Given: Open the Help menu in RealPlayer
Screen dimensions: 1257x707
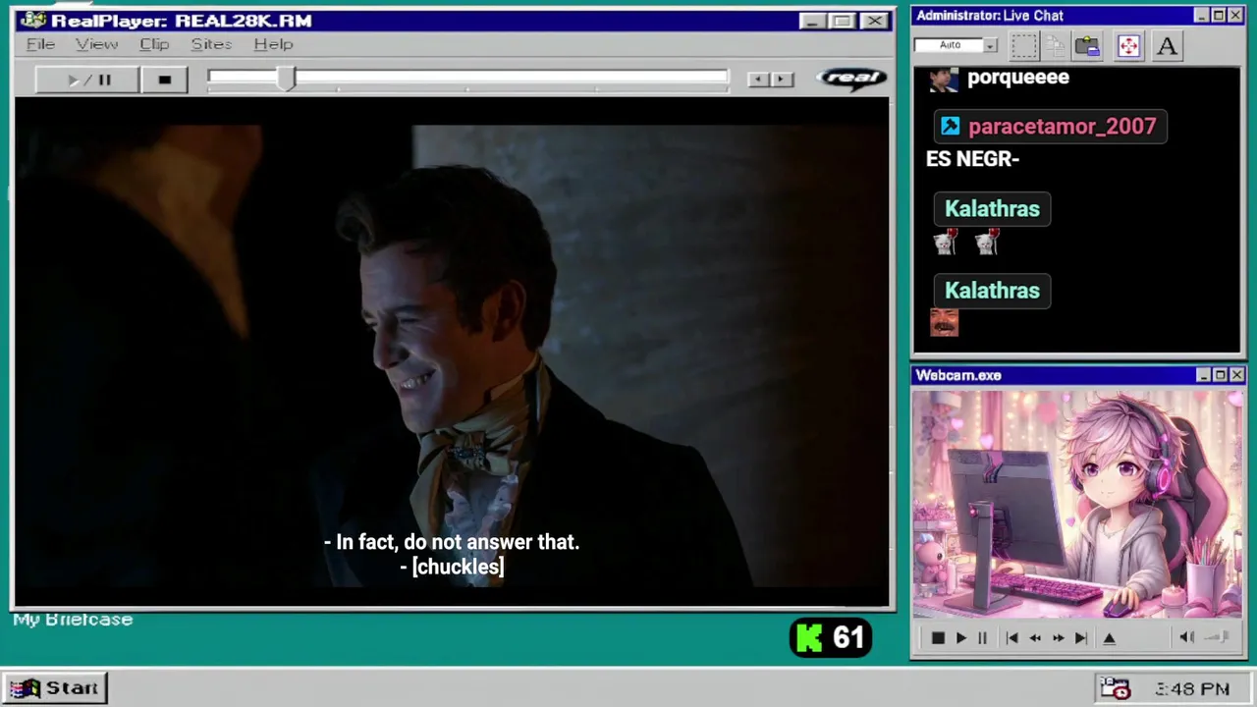Looking at the screenshot, I should (x=273, y=44).
